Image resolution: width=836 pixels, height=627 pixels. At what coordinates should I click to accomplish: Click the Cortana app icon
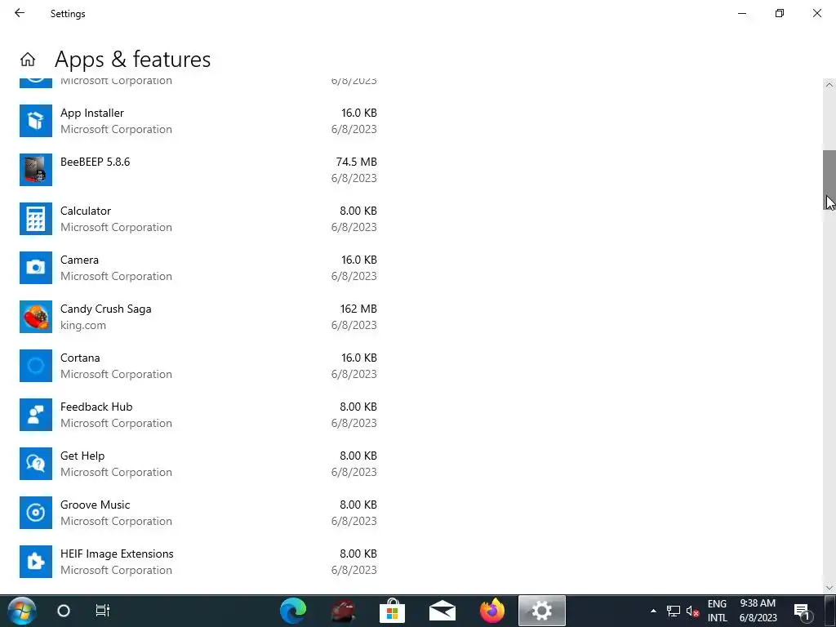(36, 366)
